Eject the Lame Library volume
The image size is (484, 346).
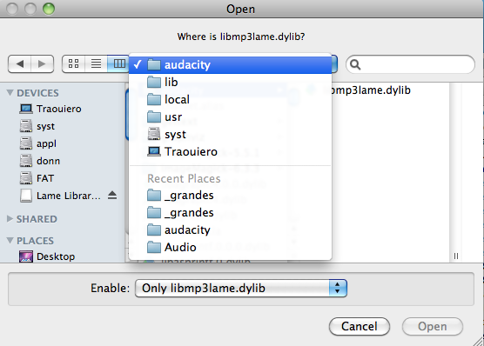[x=112, y=196]
